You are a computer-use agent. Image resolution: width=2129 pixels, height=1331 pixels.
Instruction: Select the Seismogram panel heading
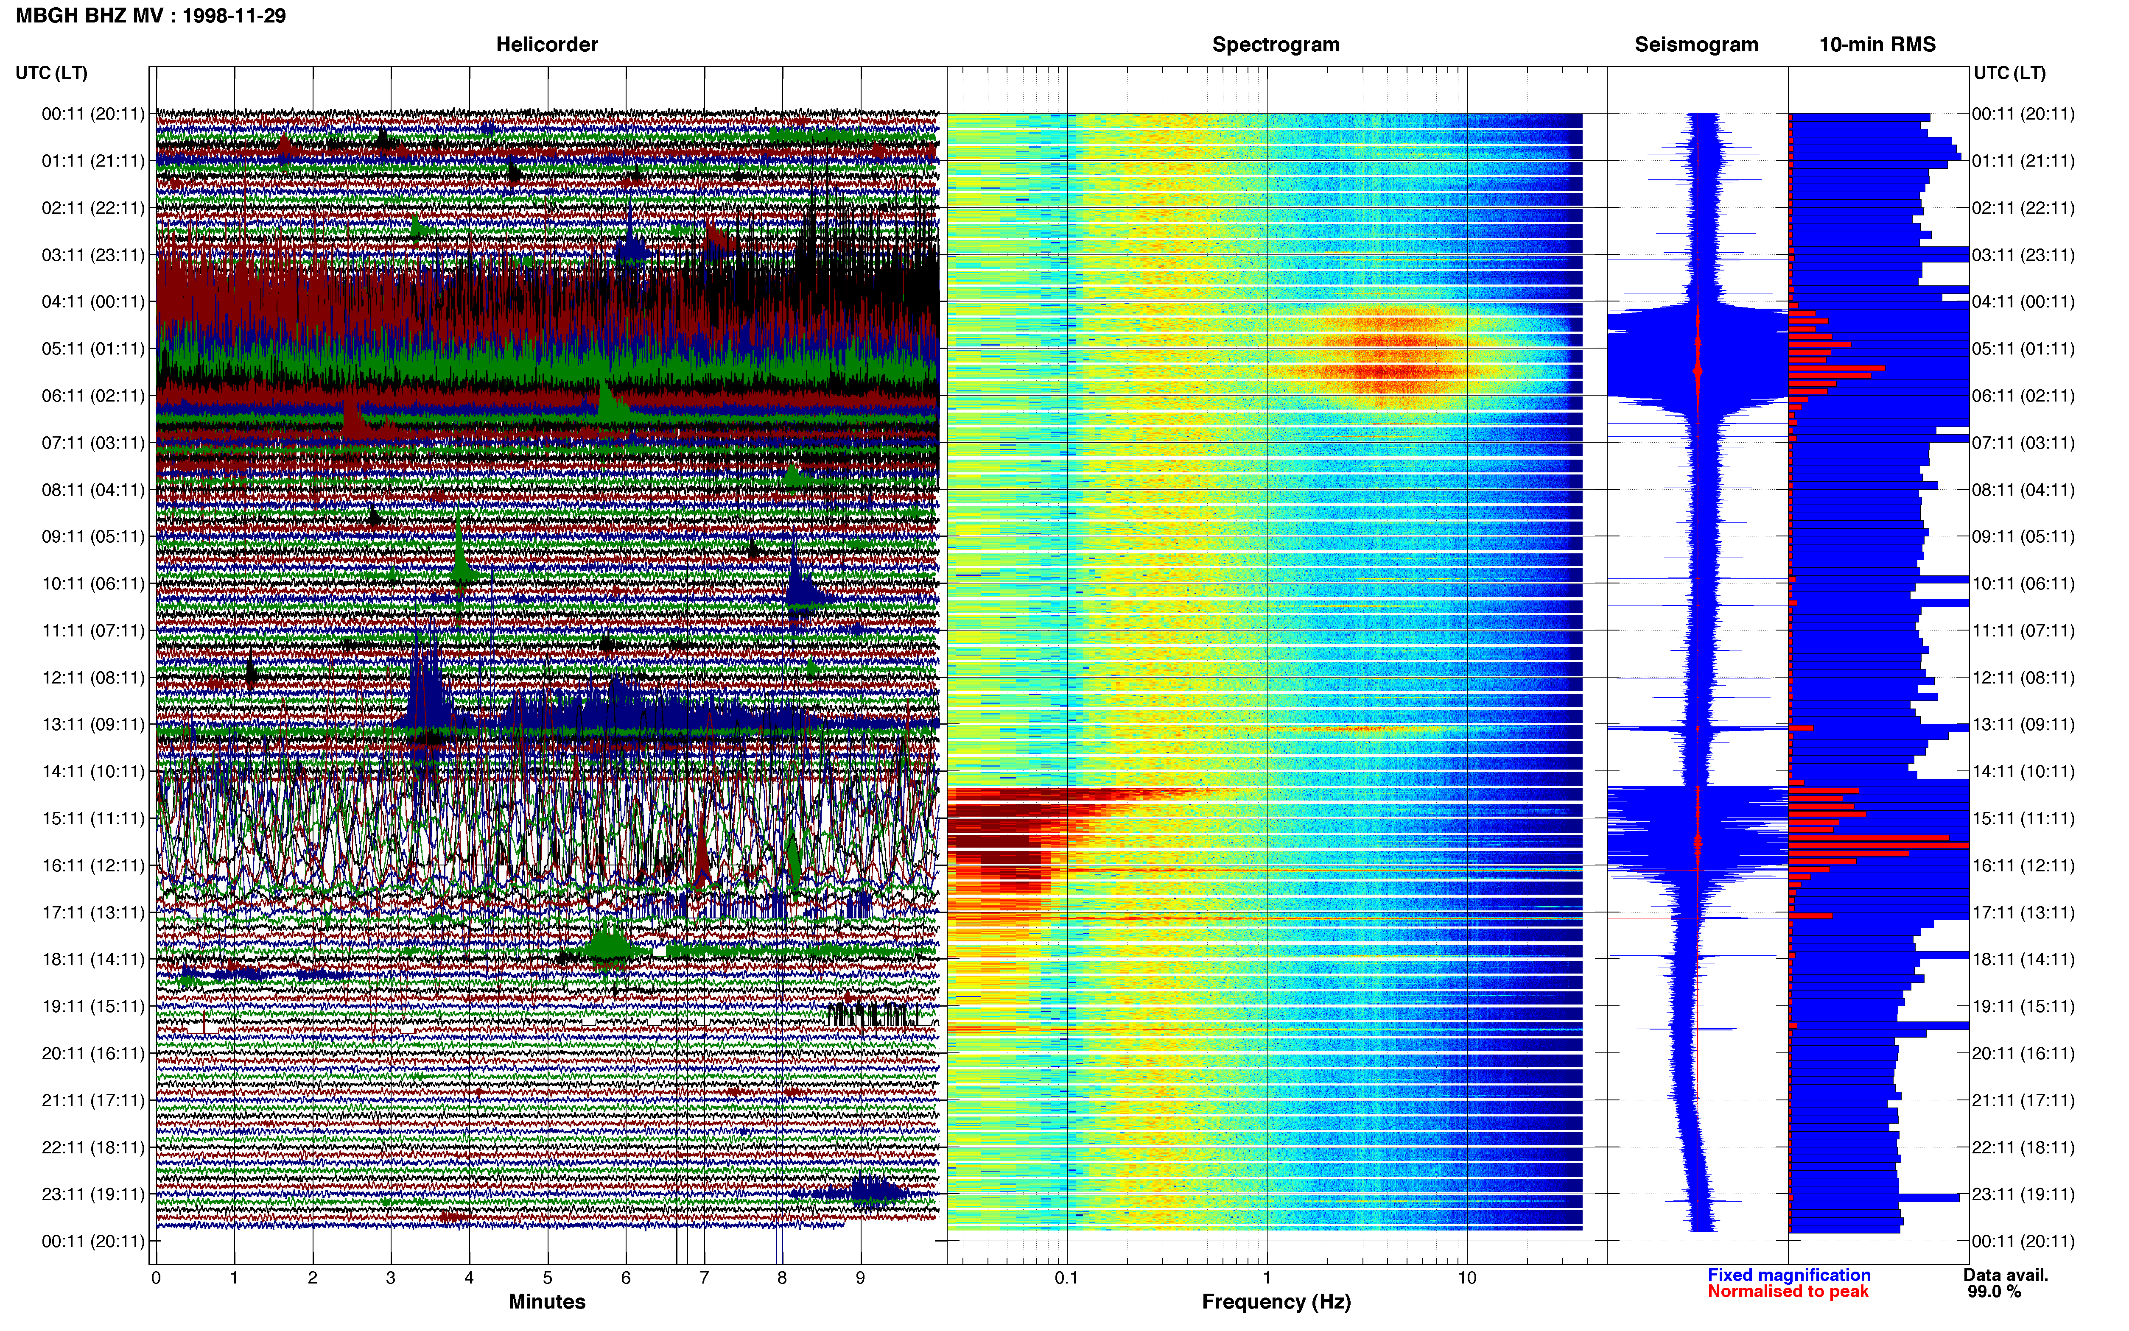1696,44
